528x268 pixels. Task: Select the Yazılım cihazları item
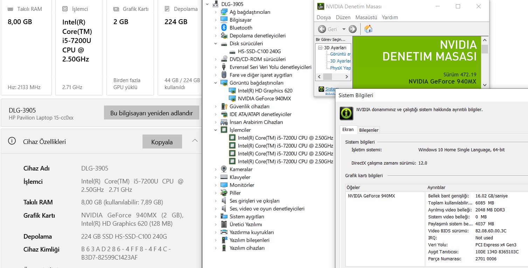pos(247,248)
